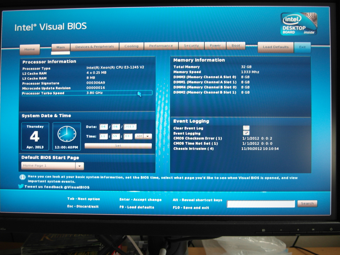
Task: Click the Intel Visual BIOS title
Action: [x=51, y=27]
